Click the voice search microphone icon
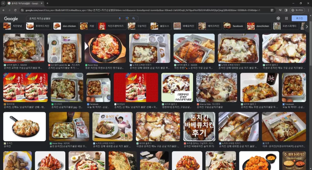 120,18
